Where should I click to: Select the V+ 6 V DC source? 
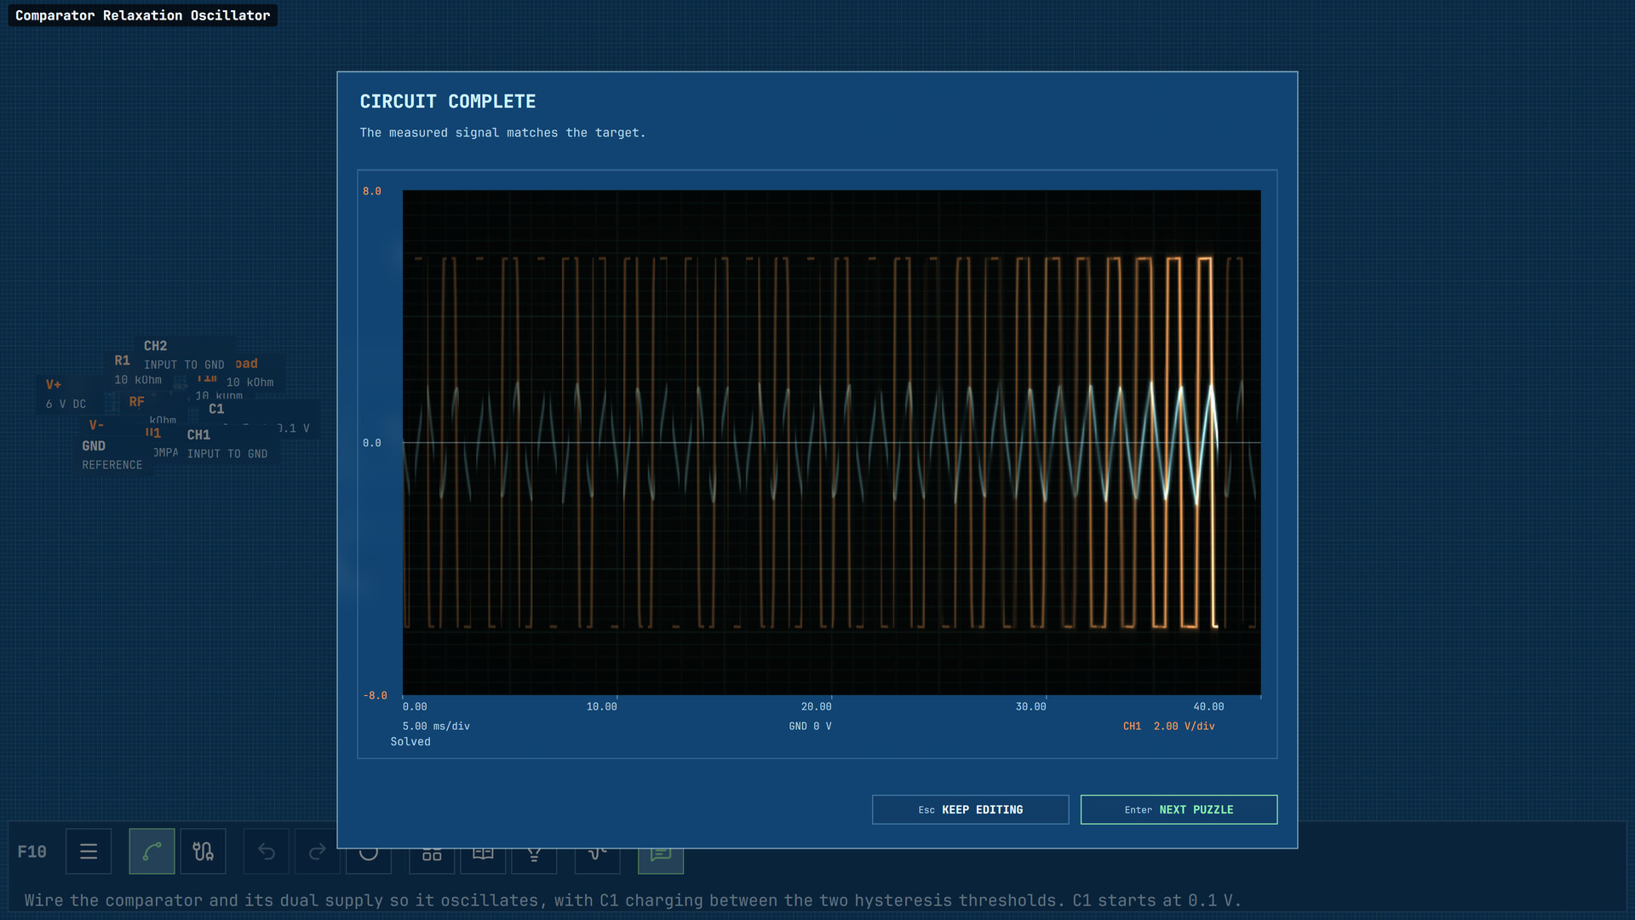click(66, 394)
